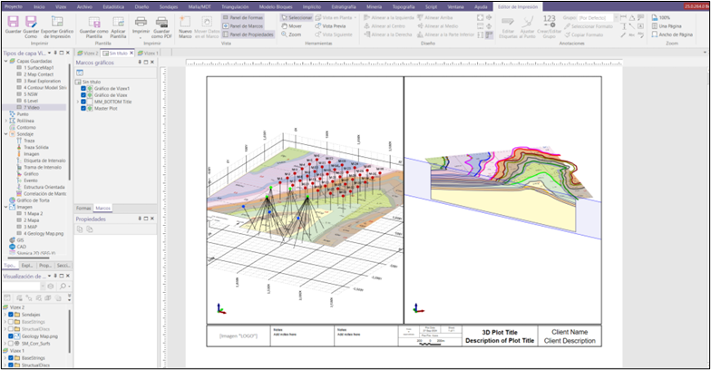Click the Guardar save icon

click(x=13, y=20)
